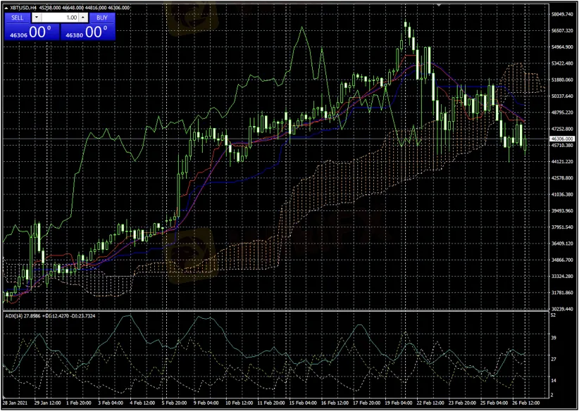Collapse the one-click trading panel triangle
The width and height of the screenshot is (579, 411).
[x=6, y=7]
